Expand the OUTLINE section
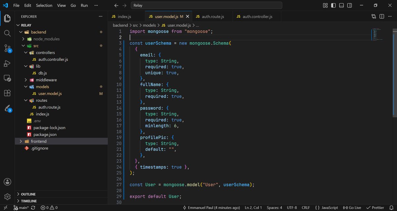Screen dimensions: 397x211 [61, 194]
